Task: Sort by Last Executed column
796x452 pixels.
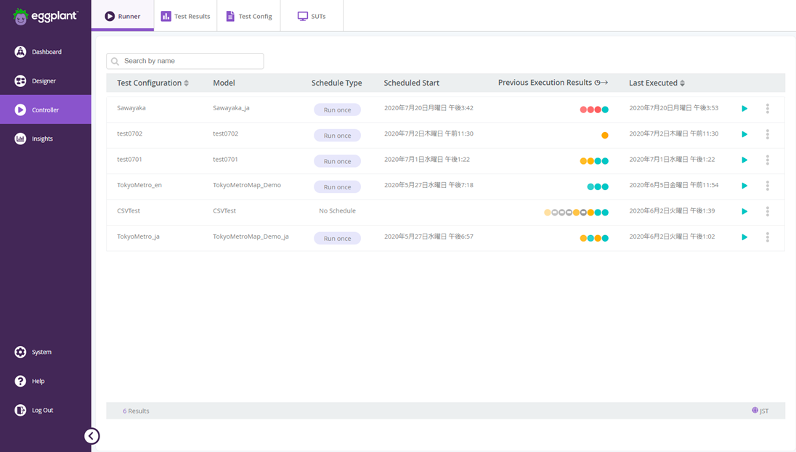Action: coord(682,83)
